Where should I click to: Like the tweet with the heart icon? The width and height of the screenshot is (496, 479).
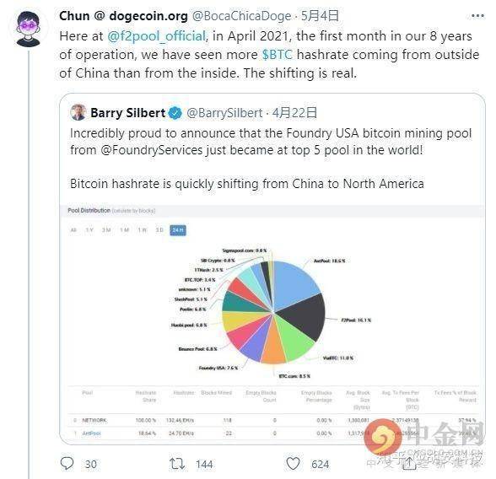click(293, 464)
